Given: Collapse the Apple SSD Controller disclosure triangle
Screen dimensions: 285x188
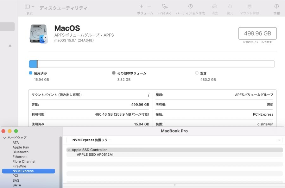Looking at the screenshot, I should (69, 149).
